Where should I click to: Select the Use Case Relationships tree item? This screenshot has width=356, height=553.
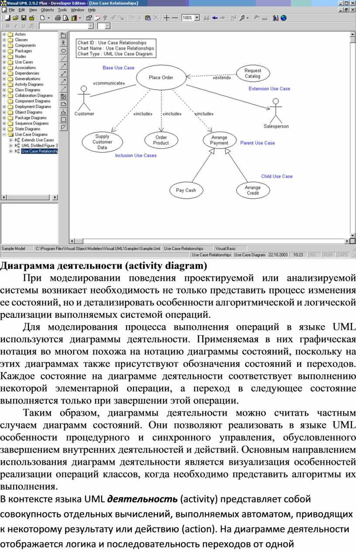tap(40, 151)
